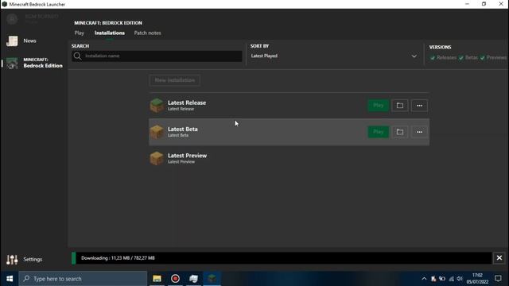Screen dimensions: 509x286
Task: Select the Latest Preview installation row
Action: click(289, 158)
